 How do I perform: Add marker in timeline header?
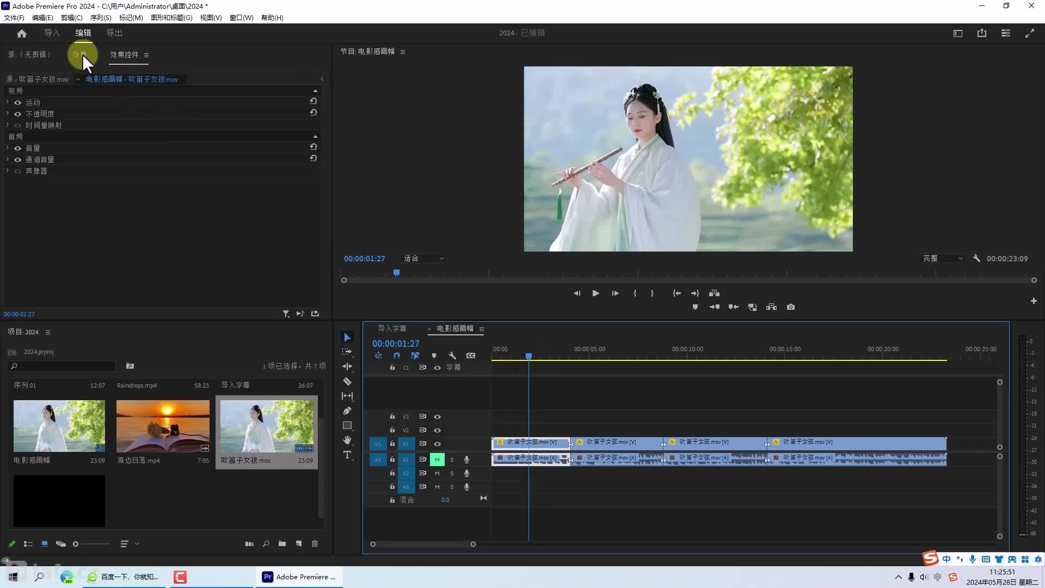pyautogui.click(x=434, y=356)
